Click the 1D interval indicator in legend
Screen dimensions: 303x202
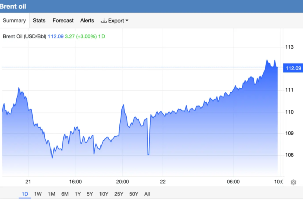click(102, 36)
